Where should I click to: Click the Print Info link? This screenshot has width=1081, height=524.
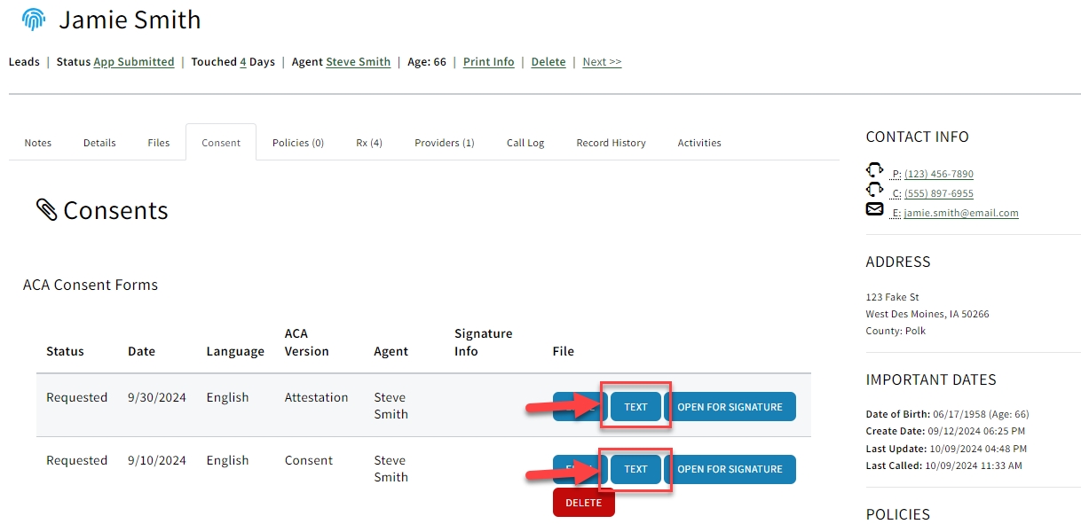[x=488, y=62]
